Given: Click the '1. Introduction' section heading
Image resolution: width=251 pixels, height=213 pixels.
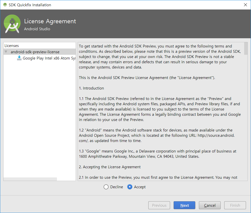Looking at the screenshot, I should tap(91, 88).
